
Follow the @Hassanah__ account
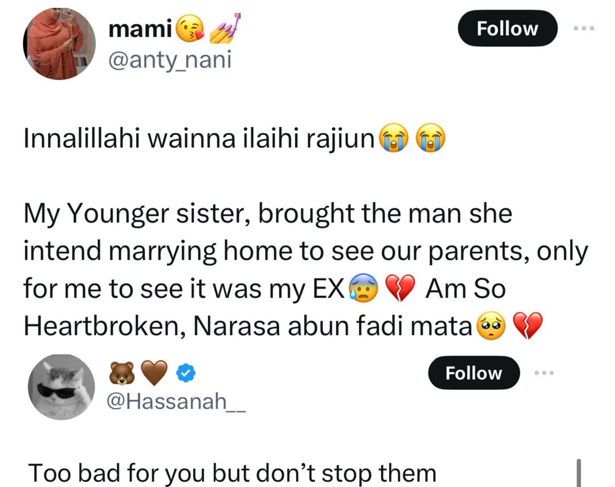(x=474, y=373)
